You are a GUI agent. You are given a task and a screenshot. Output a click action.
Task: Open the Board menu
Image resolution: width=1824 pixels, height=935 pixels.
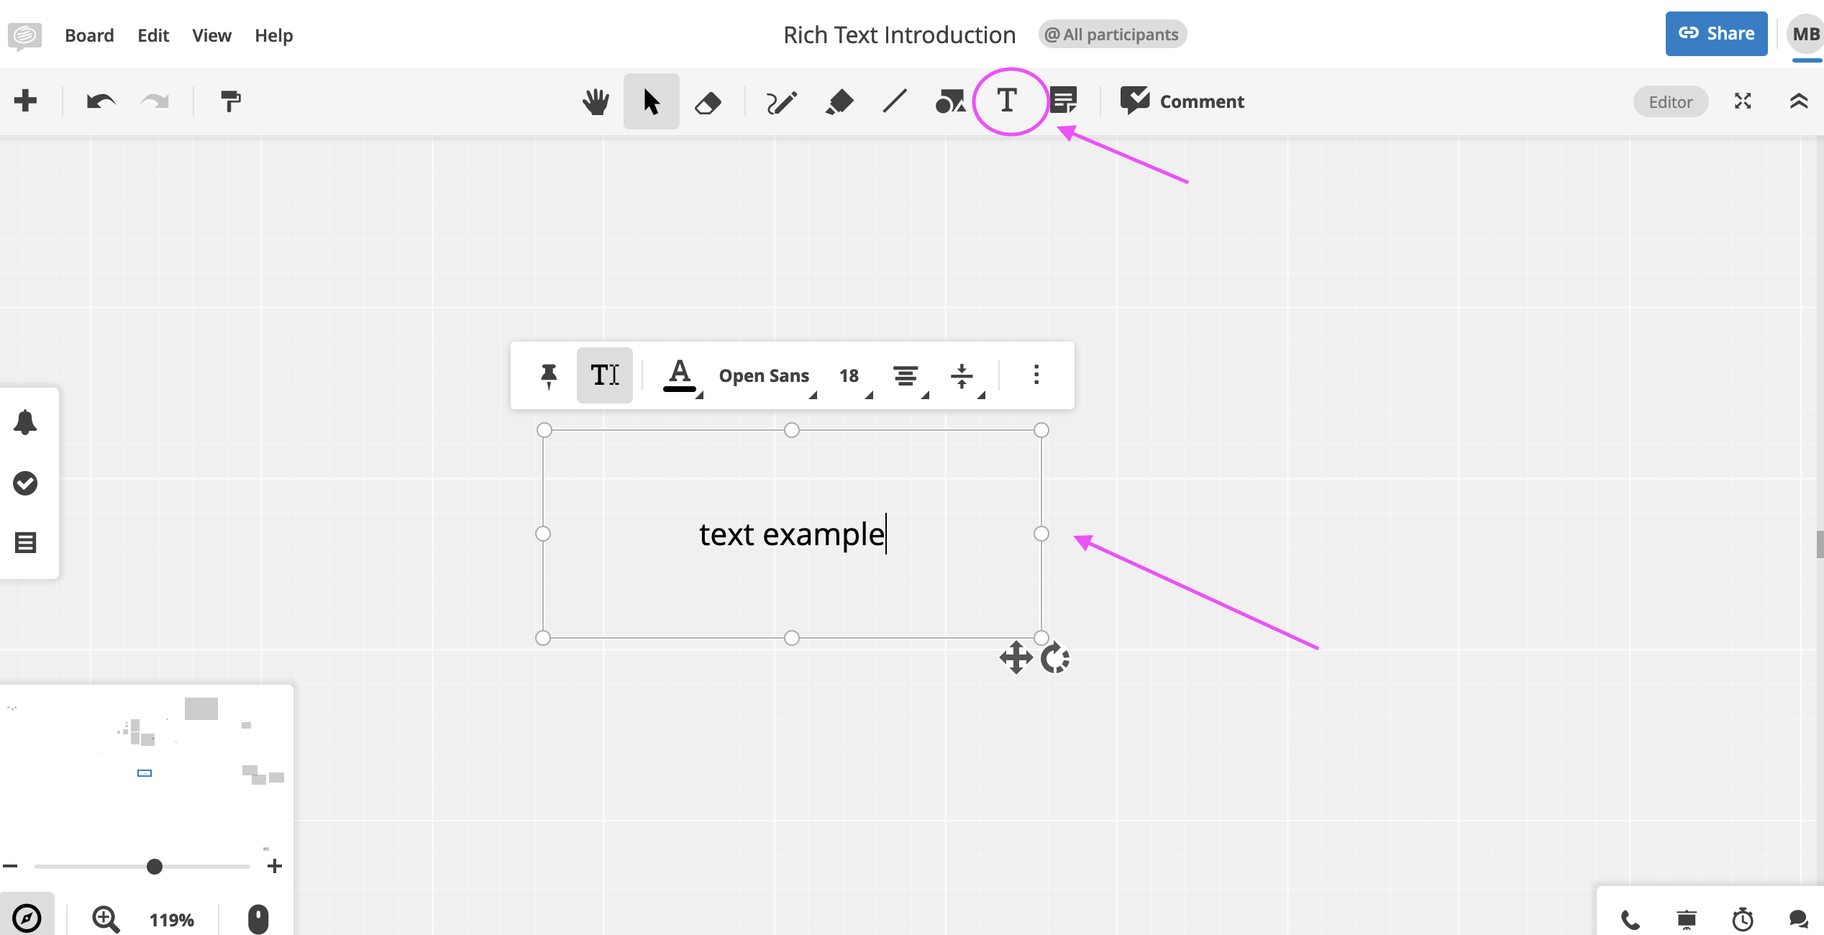pos(89,35)
